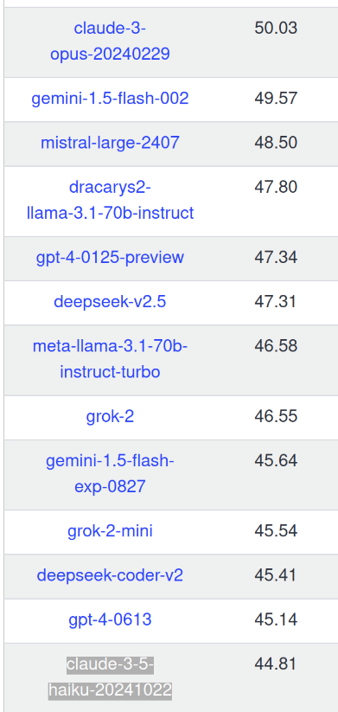The width and height of the screenshot is (338, 712).
Task: Select the grok-2-mini link
Action: [x=110, y=531]
